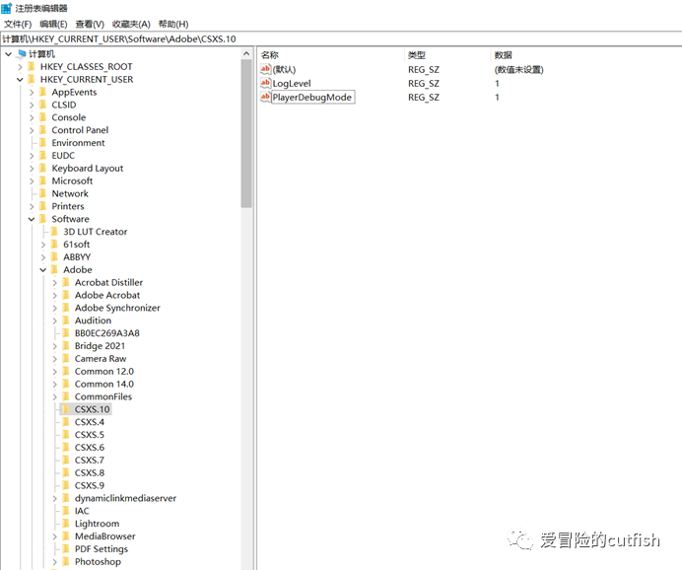The image size is (682, 570).
Task: Select the CSXS.4 key
Action: click(90, 422)
